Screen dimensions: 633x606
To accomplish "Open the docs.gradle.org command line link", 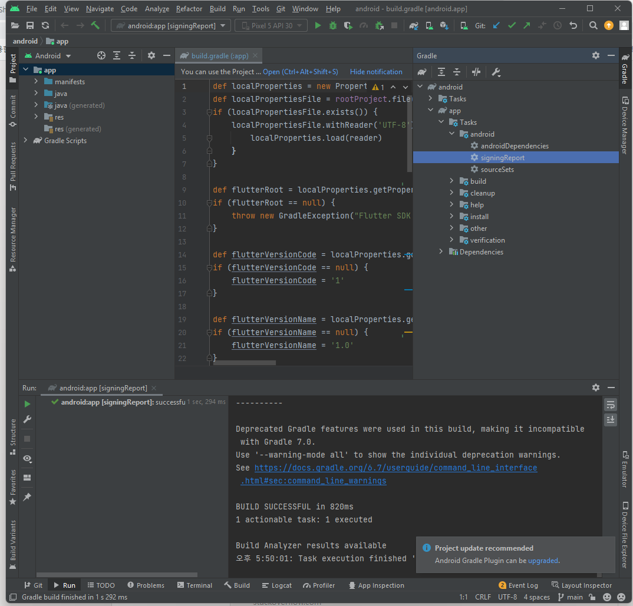I will (395, 468).
